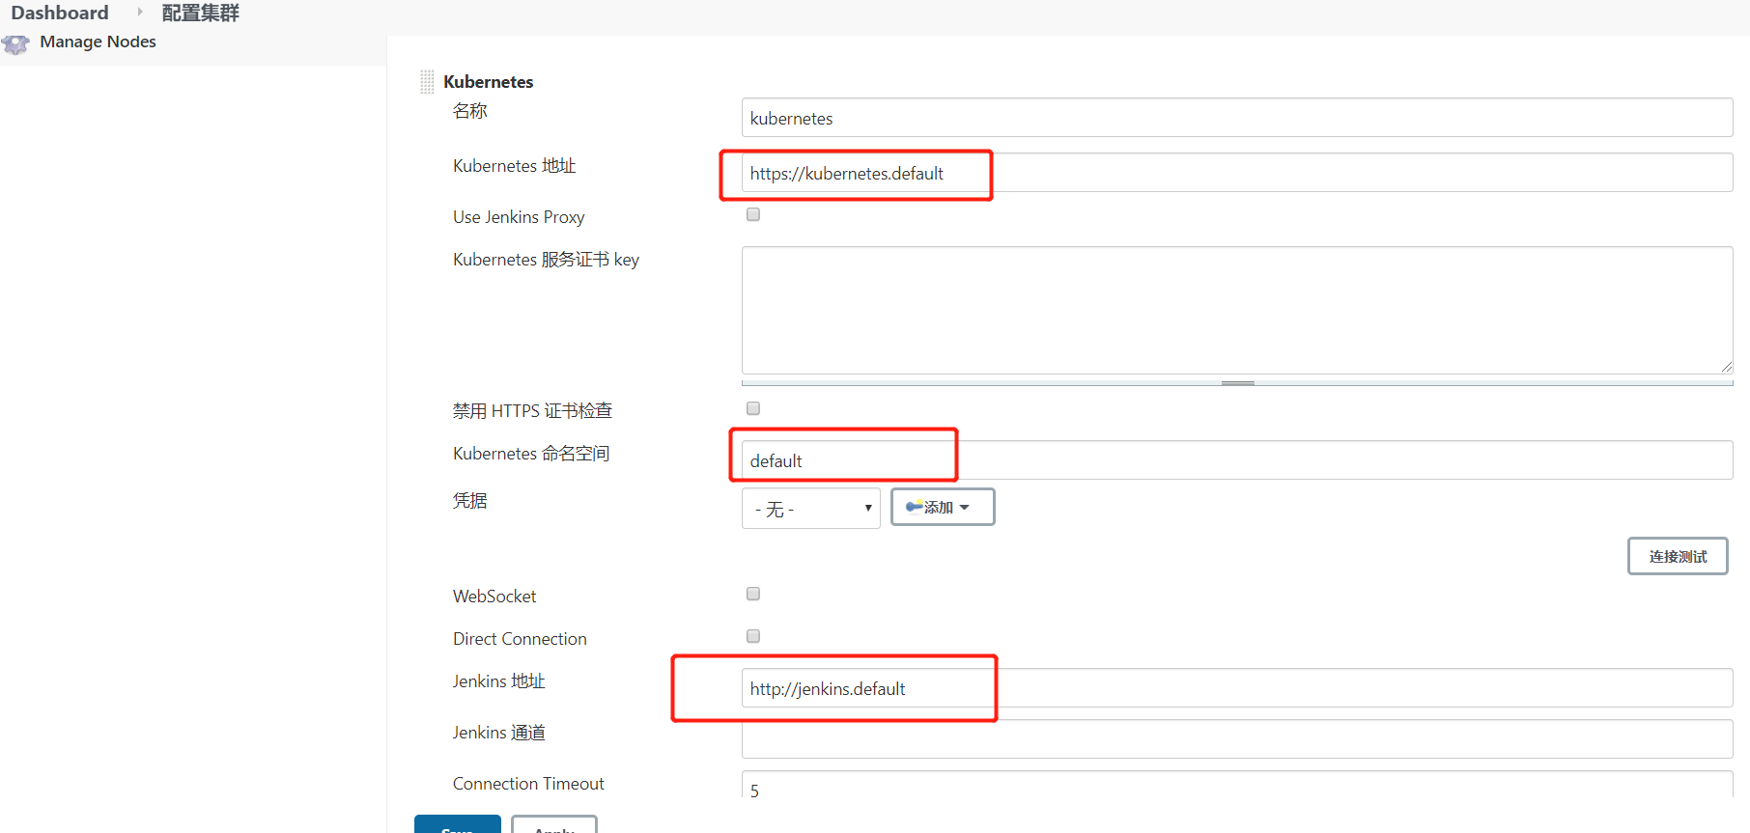Click the 连接测试 button
This screenshot has height=833, width=1750.
[1678, 556]
